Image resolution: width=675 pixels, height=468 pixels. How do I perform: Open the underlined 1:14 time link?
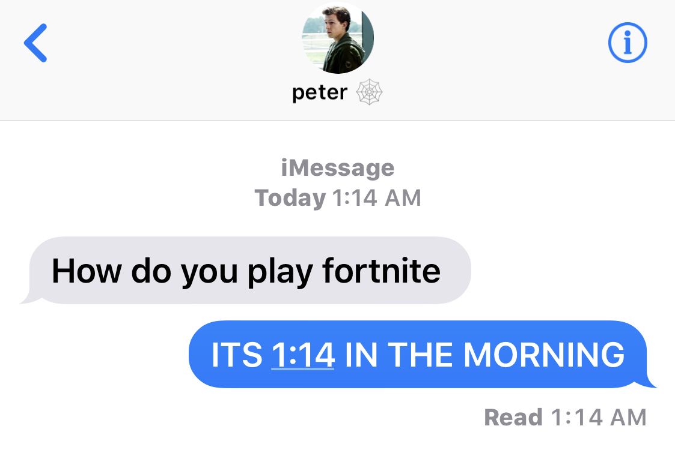302,355
